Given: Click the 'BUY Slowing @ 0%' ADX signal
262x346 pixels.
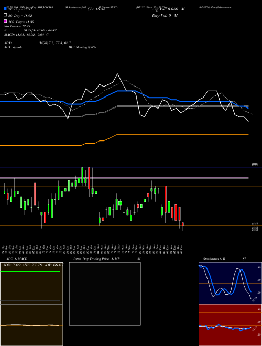Looking at the screenshot, I should click(82, 47).
